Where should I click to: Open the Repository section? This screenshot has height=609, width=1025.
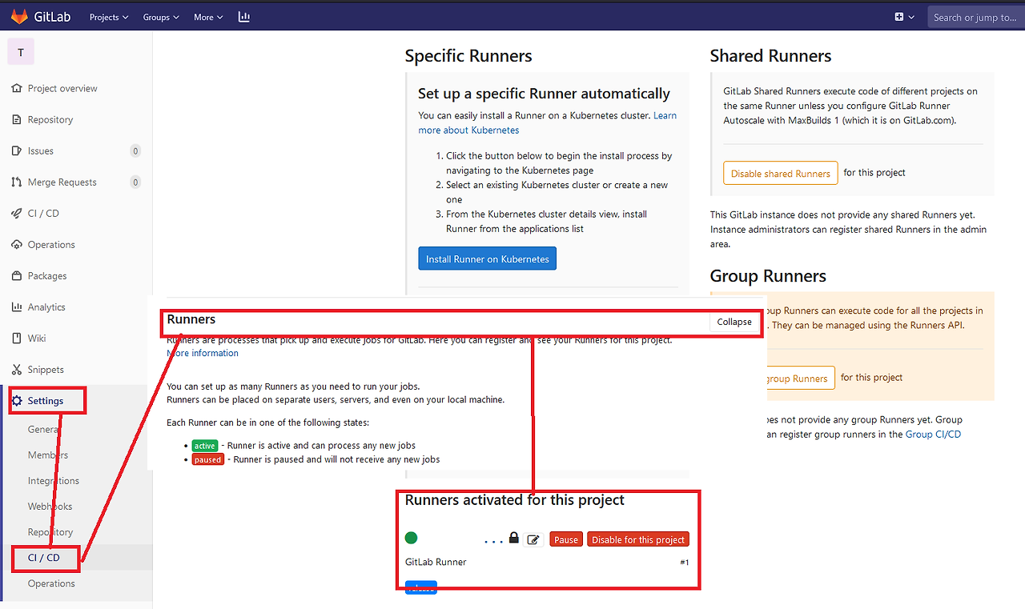click(50, 118)
